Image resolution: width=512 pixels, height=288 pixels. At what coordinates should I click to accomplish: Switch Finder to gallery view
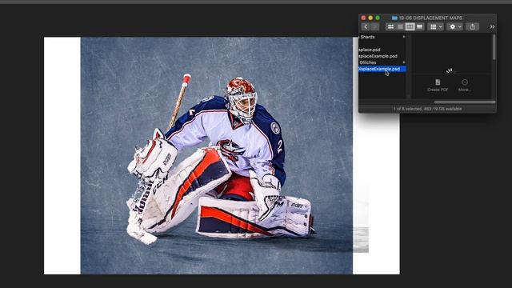point(419,26)
